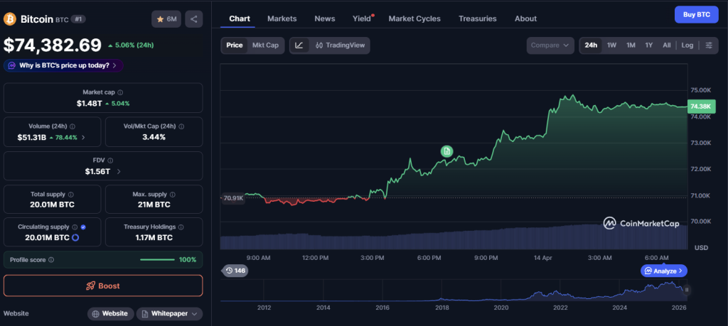Switch to line chart icon view
The height and width of the screenshot is (326, 728).
coord(299,45)
